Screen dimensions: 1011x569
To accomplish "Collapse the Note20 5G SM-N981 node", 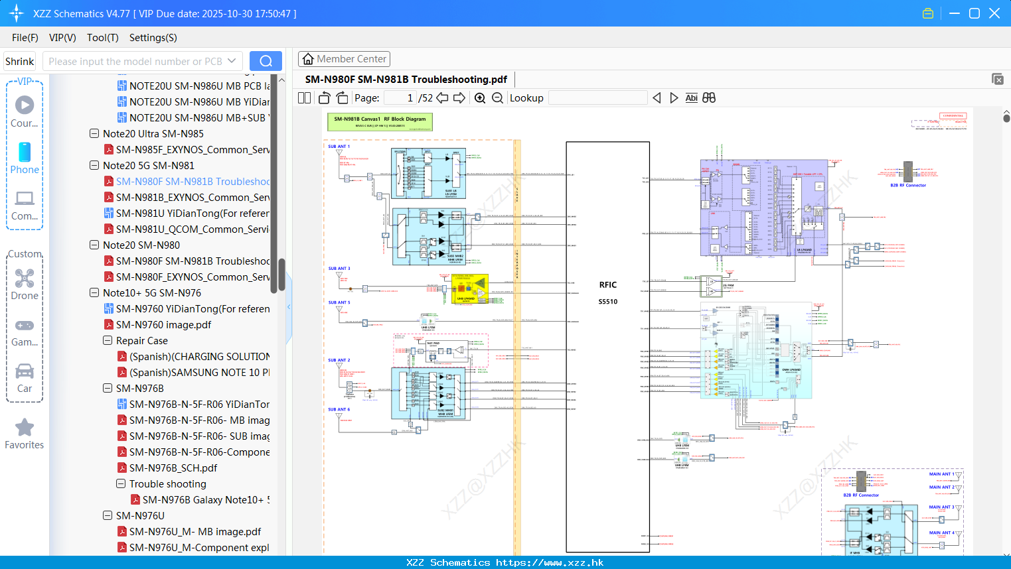I will (94, 165).
